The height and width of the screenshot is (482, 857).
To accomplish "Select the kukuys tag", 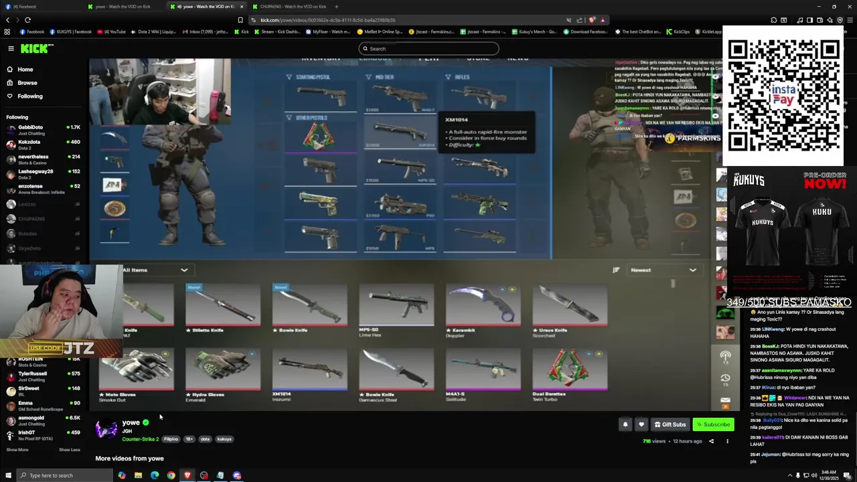I will point(224,439).
